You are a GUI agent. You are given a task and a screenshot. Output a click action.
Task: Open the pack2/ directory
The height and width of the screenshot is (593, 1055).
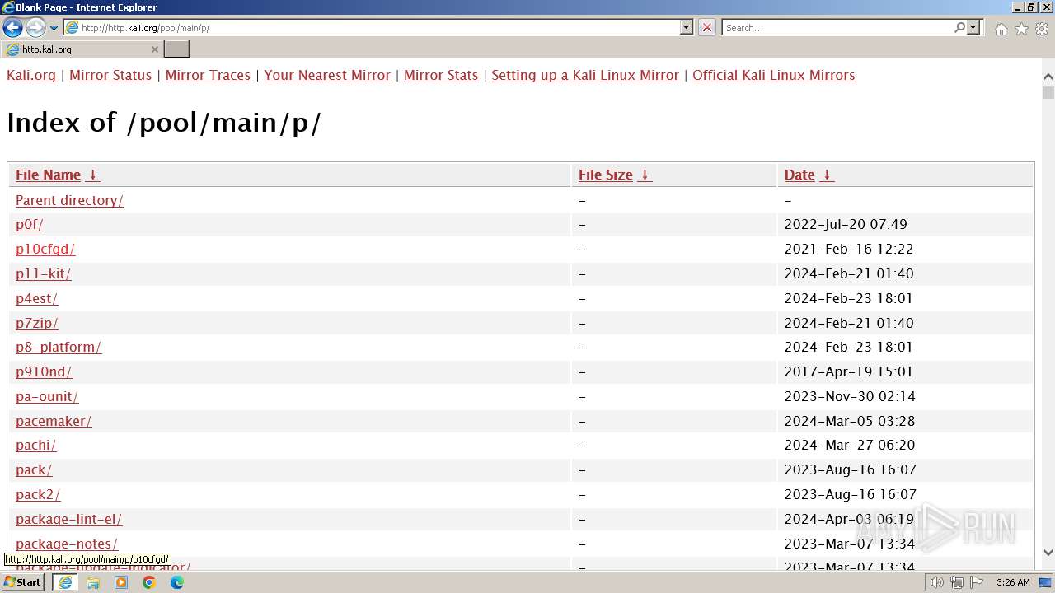point(38,494)
